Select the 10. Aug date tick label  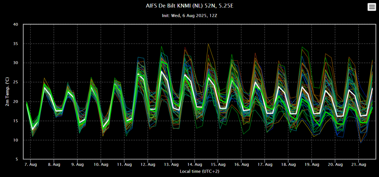tap(101, 164)
